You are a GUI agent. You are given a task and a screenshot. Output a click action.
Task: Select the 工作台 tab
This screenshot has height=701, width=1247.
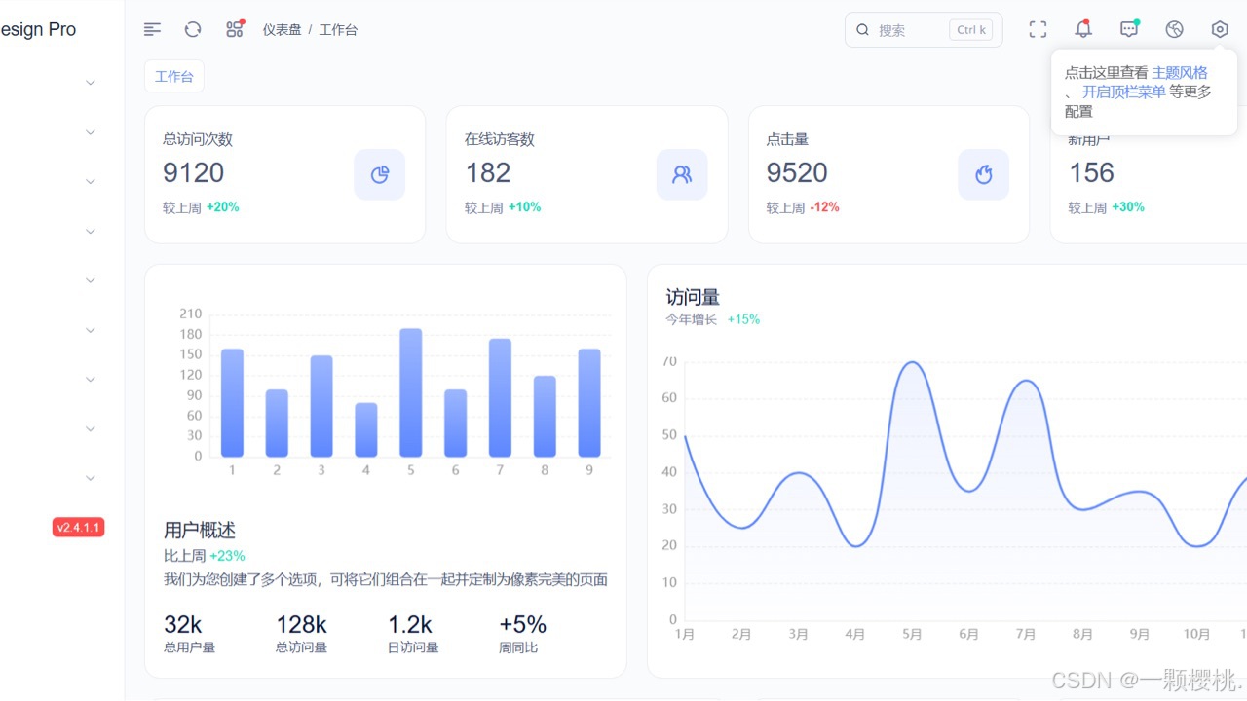coord(174,76)
